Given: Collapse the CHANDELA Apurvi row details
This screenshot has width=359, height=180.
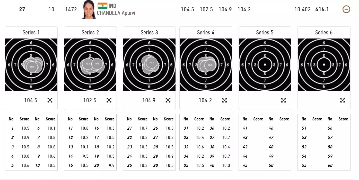Looking at the screenshot, I should click(x=346, y=10).
